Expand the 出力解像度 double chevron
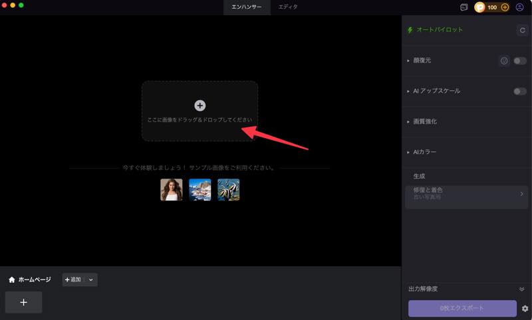Screen dimensions: 532x320 point(521,289)
